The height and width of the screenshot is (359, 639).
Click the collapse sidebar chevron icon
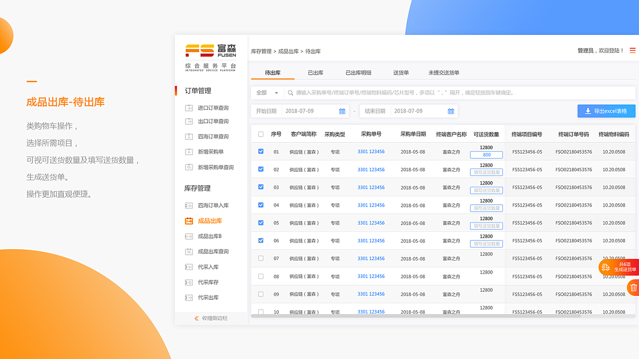click(x=197, y=318)
